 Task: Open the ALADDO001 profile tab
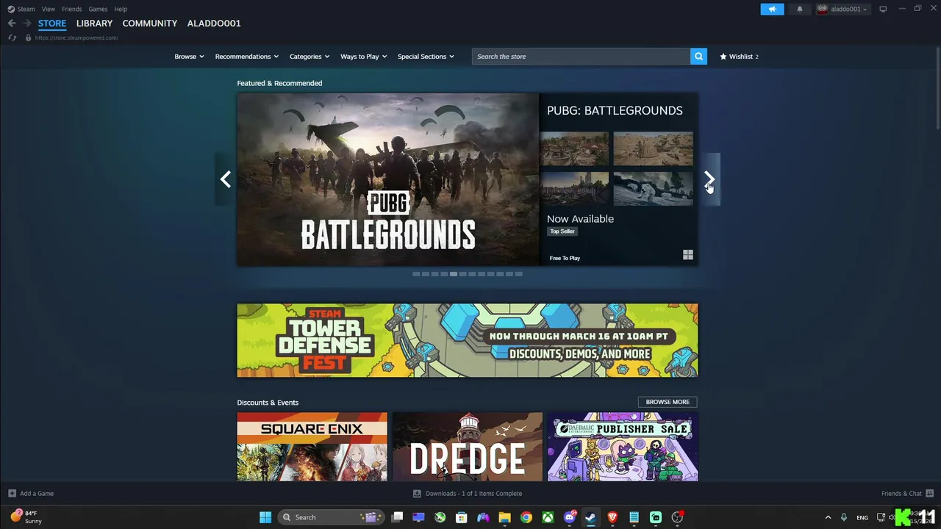214,24
